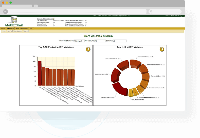
Task: Click the refresh icon beside Summary Statistics
Action: click(53, 19)
